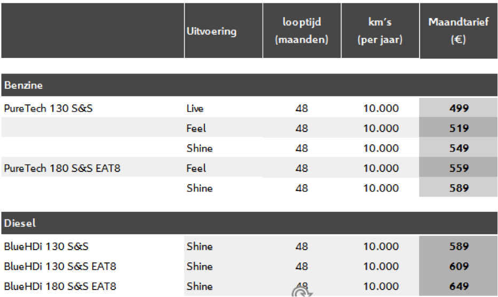Image resolution: width=498 pixels, height=297 pixels.
Task: Select the BlueHDi 130 S&S row label
Action: (46, 246)
